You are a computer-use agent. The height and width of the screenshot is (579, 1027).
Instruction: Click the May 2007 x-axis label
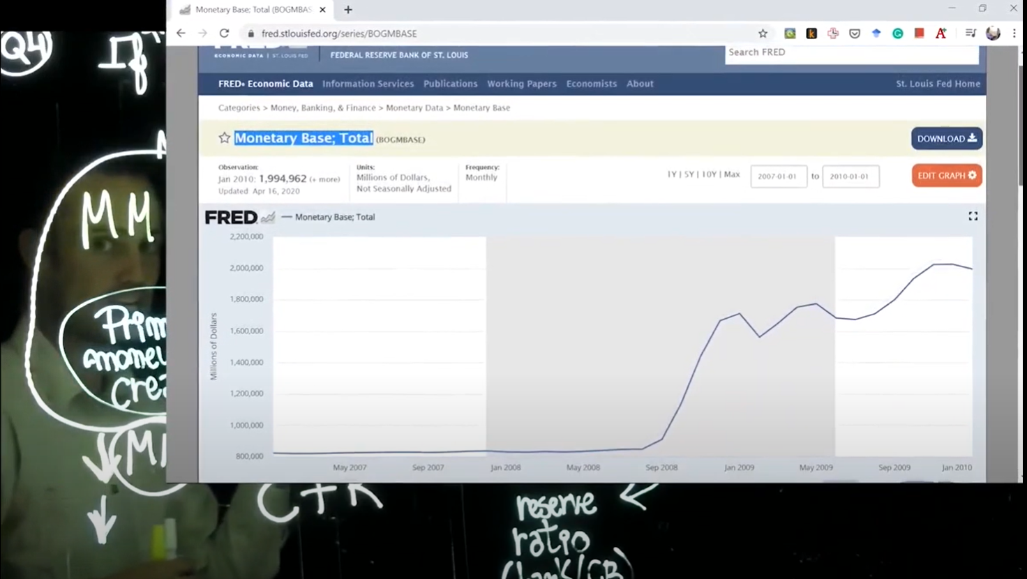coord(350,467)
